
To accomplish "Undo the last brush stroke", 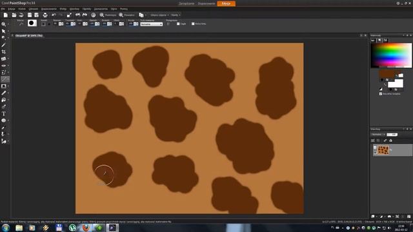I will point(54,15).
